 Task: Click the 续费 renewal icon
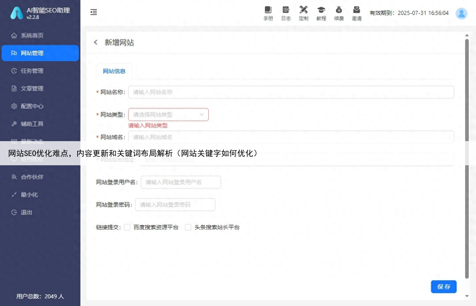(339, 10)
